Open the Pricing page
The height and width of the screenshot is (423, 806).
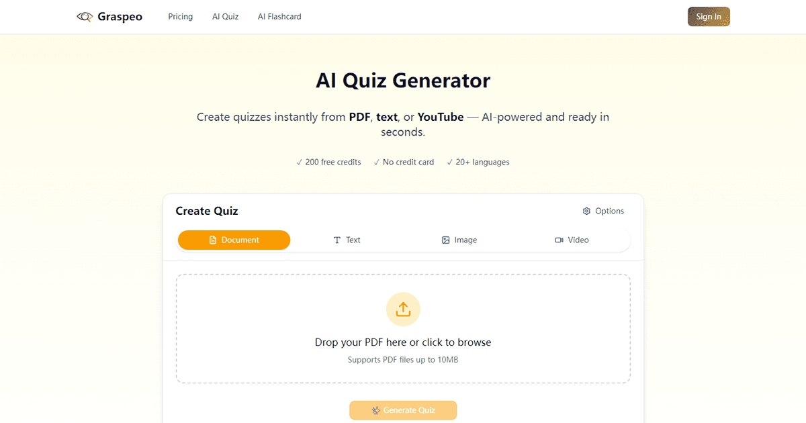coord(180,17)
